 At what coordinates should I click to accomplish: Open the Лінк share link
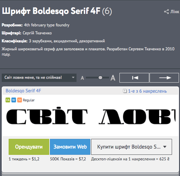[175, 12]
